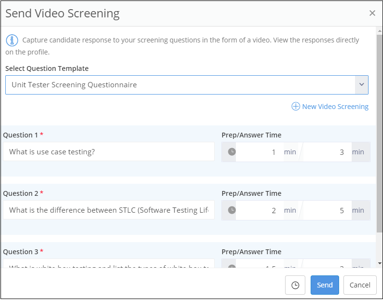The image size is (383, 300).
Task: Open the Select Question Template dropdown
Action: pyautogui.click(x=181, y=85)
